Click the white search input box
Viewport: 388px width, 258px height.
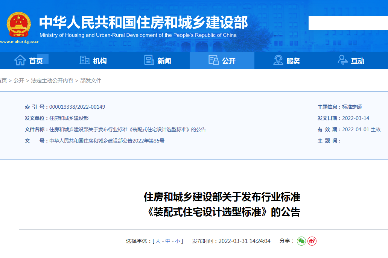[348, 23]
